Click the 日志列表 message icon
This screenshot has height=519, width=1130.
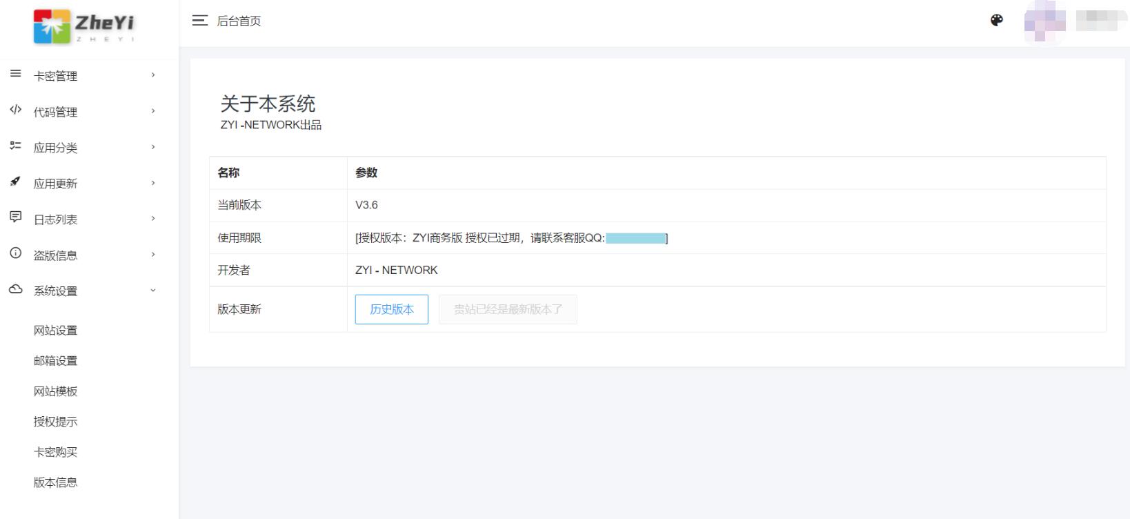click(16, 217)
